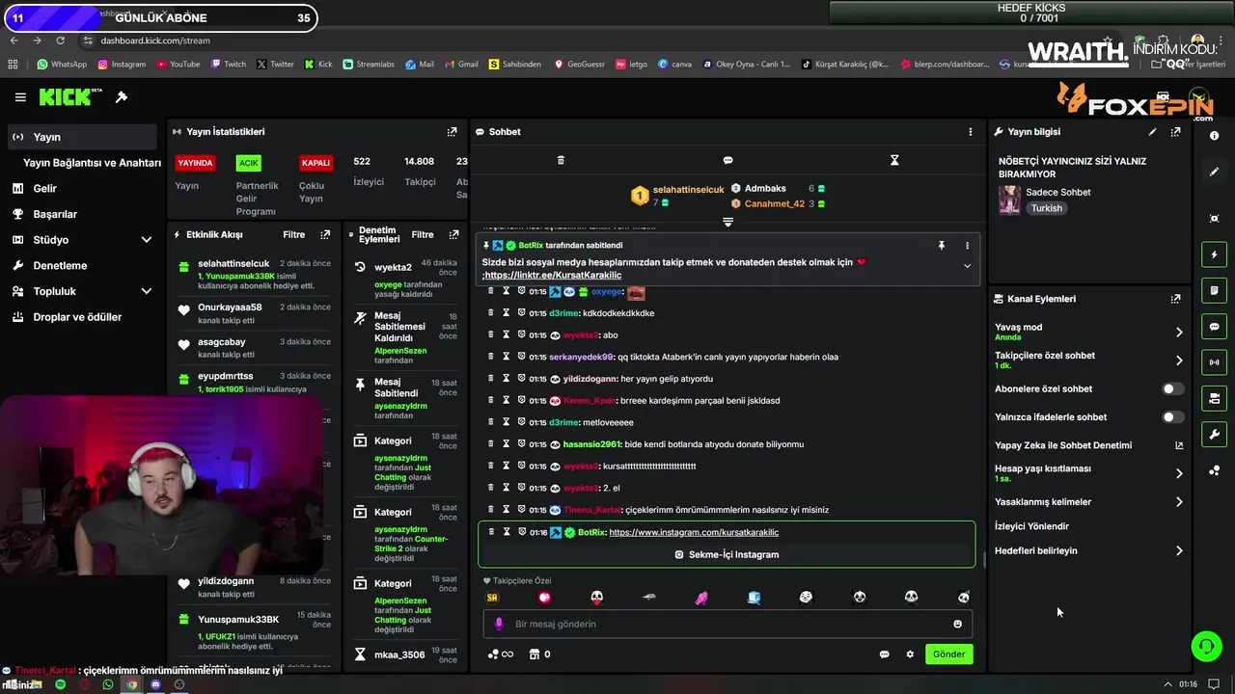Click İzleyici Yönlendir
Image resolution: width=1235 pixels, height=694 pixels.
point(1031,526)
